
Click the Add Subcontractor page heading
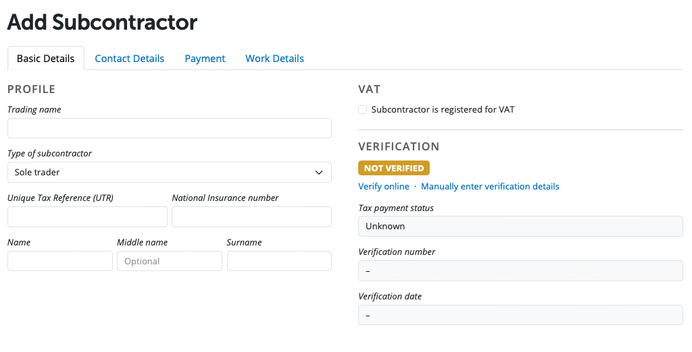click(102, 22)
